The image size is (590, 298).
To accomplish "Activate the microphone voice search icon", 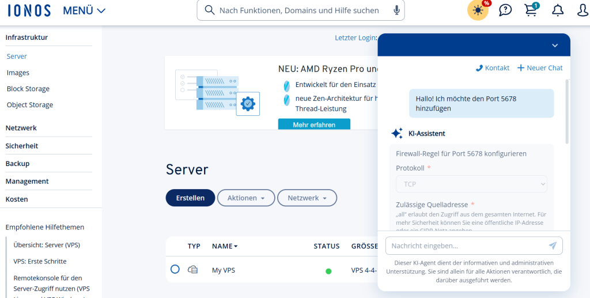I will pyautogui.click(x=396, y=10).
